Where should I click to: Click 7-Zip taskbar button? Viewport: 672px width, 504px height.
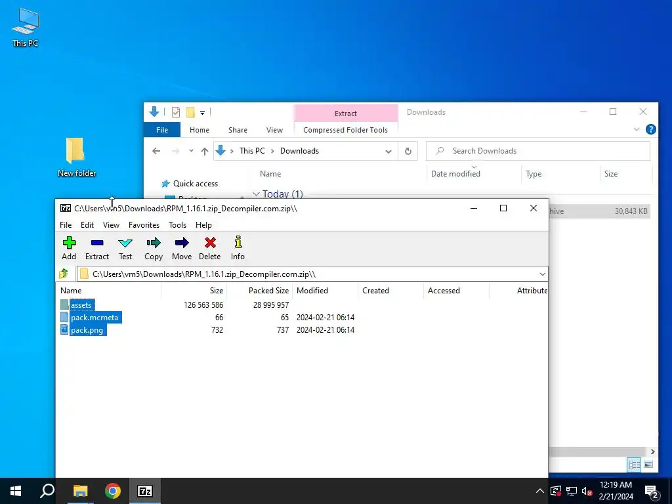tap(145, 491)
